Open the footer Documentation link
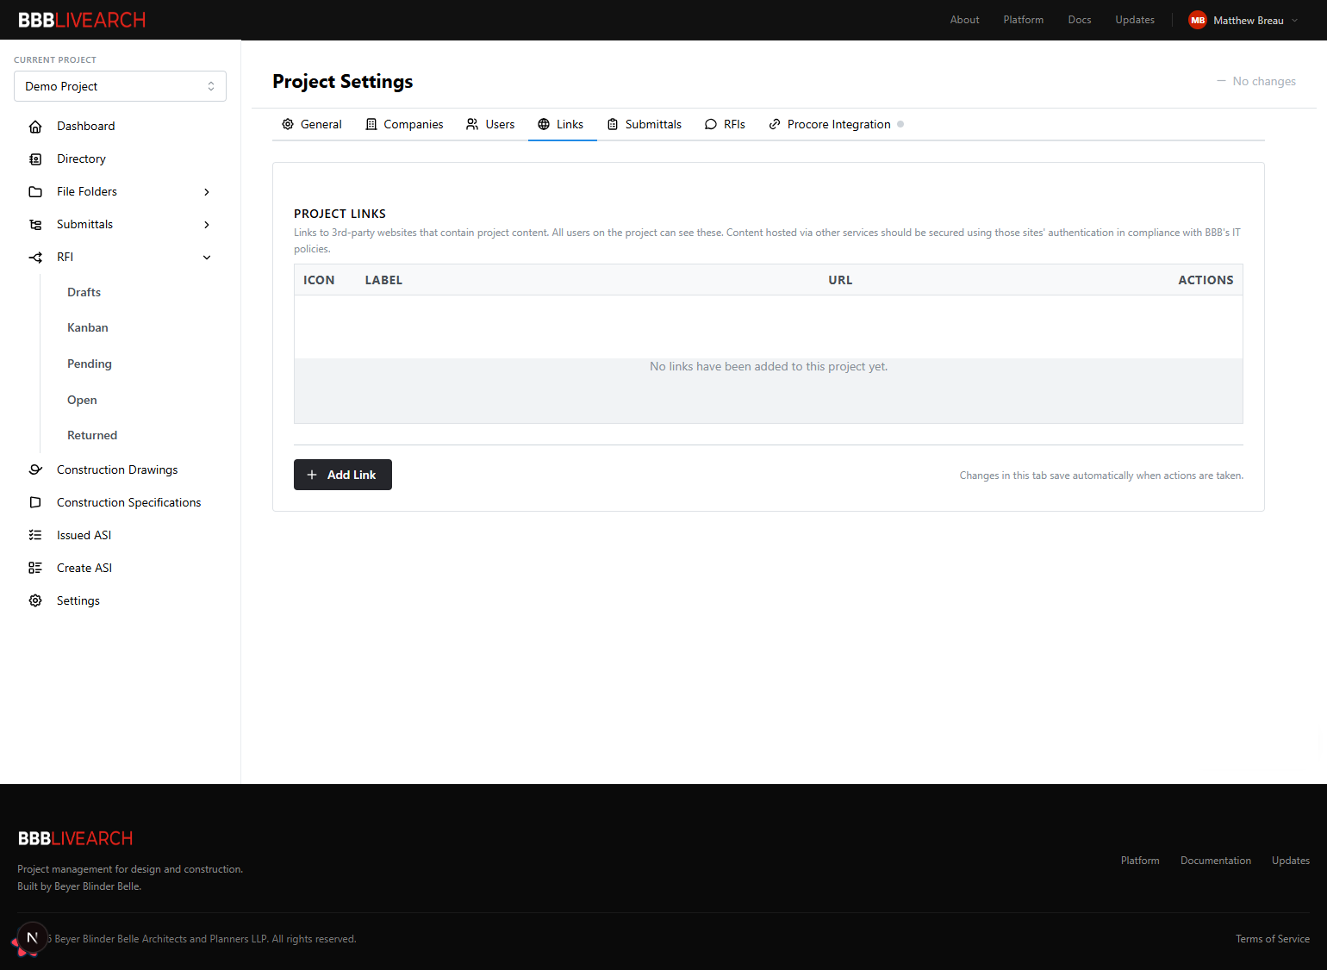 click(x=1216, y=861)
